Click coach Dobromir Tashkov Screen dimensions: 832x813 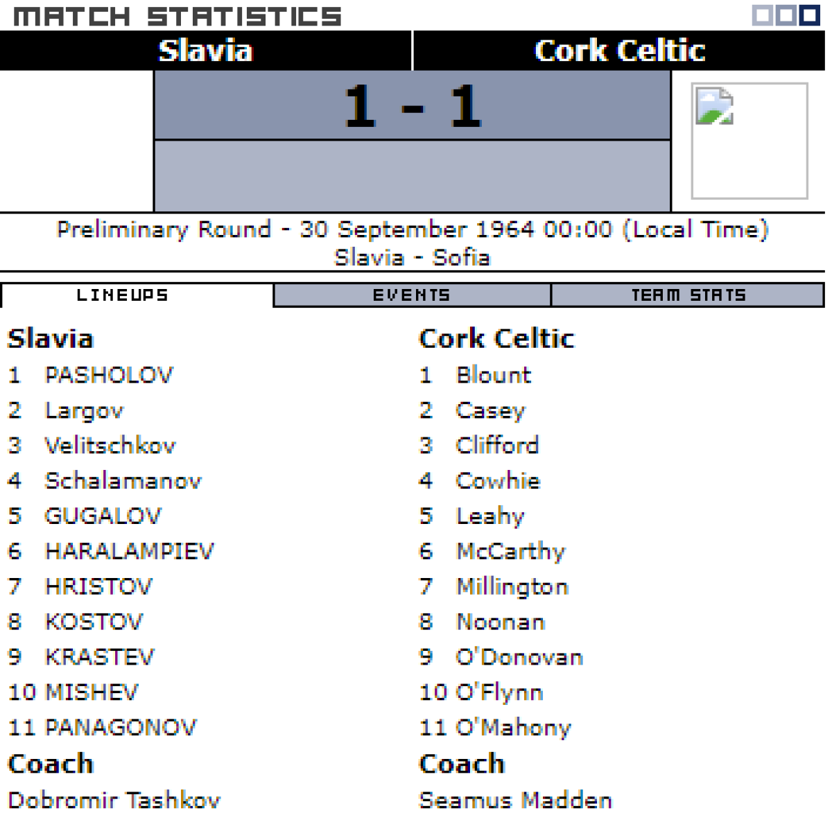click(x=114, y=799)
